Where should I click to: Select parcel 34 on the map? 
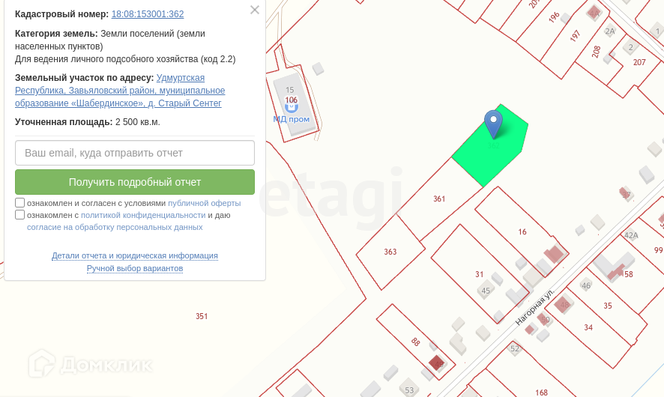tap(588, 327)
